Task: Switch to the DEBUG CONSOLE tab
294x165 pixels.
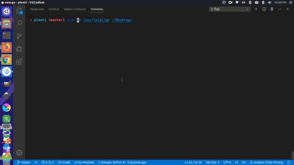Action: coord(74,9)
